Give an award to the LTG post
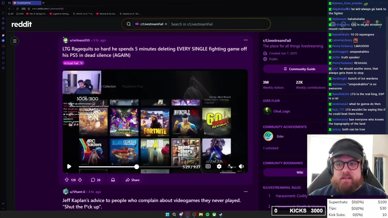Viewport: 388px width, 218px height. (x=113, y=180)
